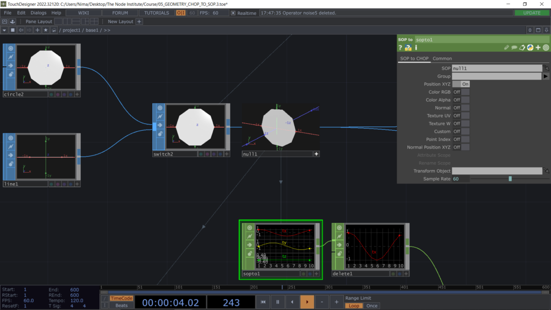Image resolution: width=551 pixels, height=310 pixels.
Task: Select the left-right split pane layout icon
Action: coord(67,22)
